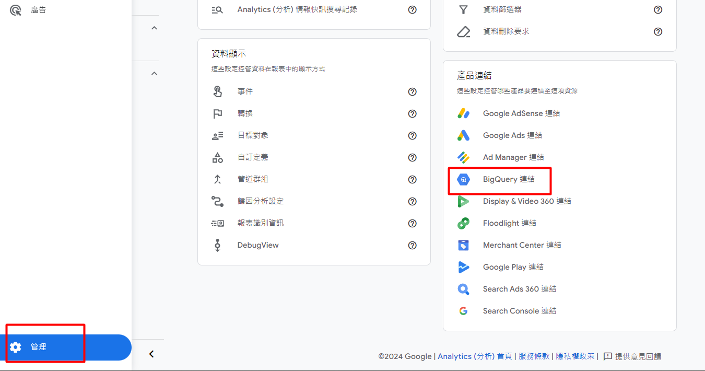The image size is (705, 371).
Task: Click the Search Console Google G icon
Action: pyautogui.click(x=463, y=311)
